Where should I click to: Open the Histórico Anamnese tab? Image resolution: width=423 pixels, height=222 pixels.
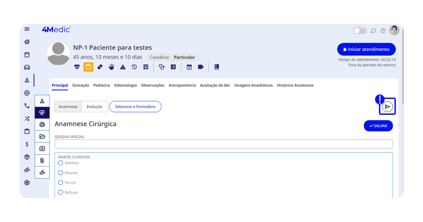point(295,85)
